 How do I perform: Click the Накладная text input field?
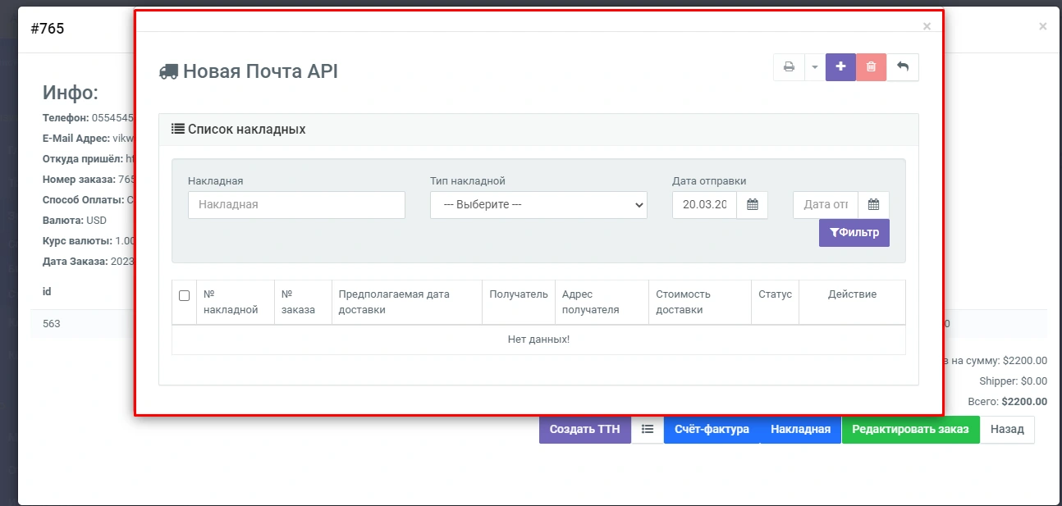pos(296,205)
